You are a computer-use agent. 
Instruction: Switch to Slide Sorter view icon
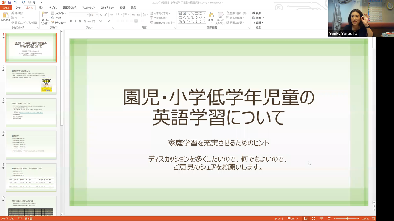tap(313, 219)
